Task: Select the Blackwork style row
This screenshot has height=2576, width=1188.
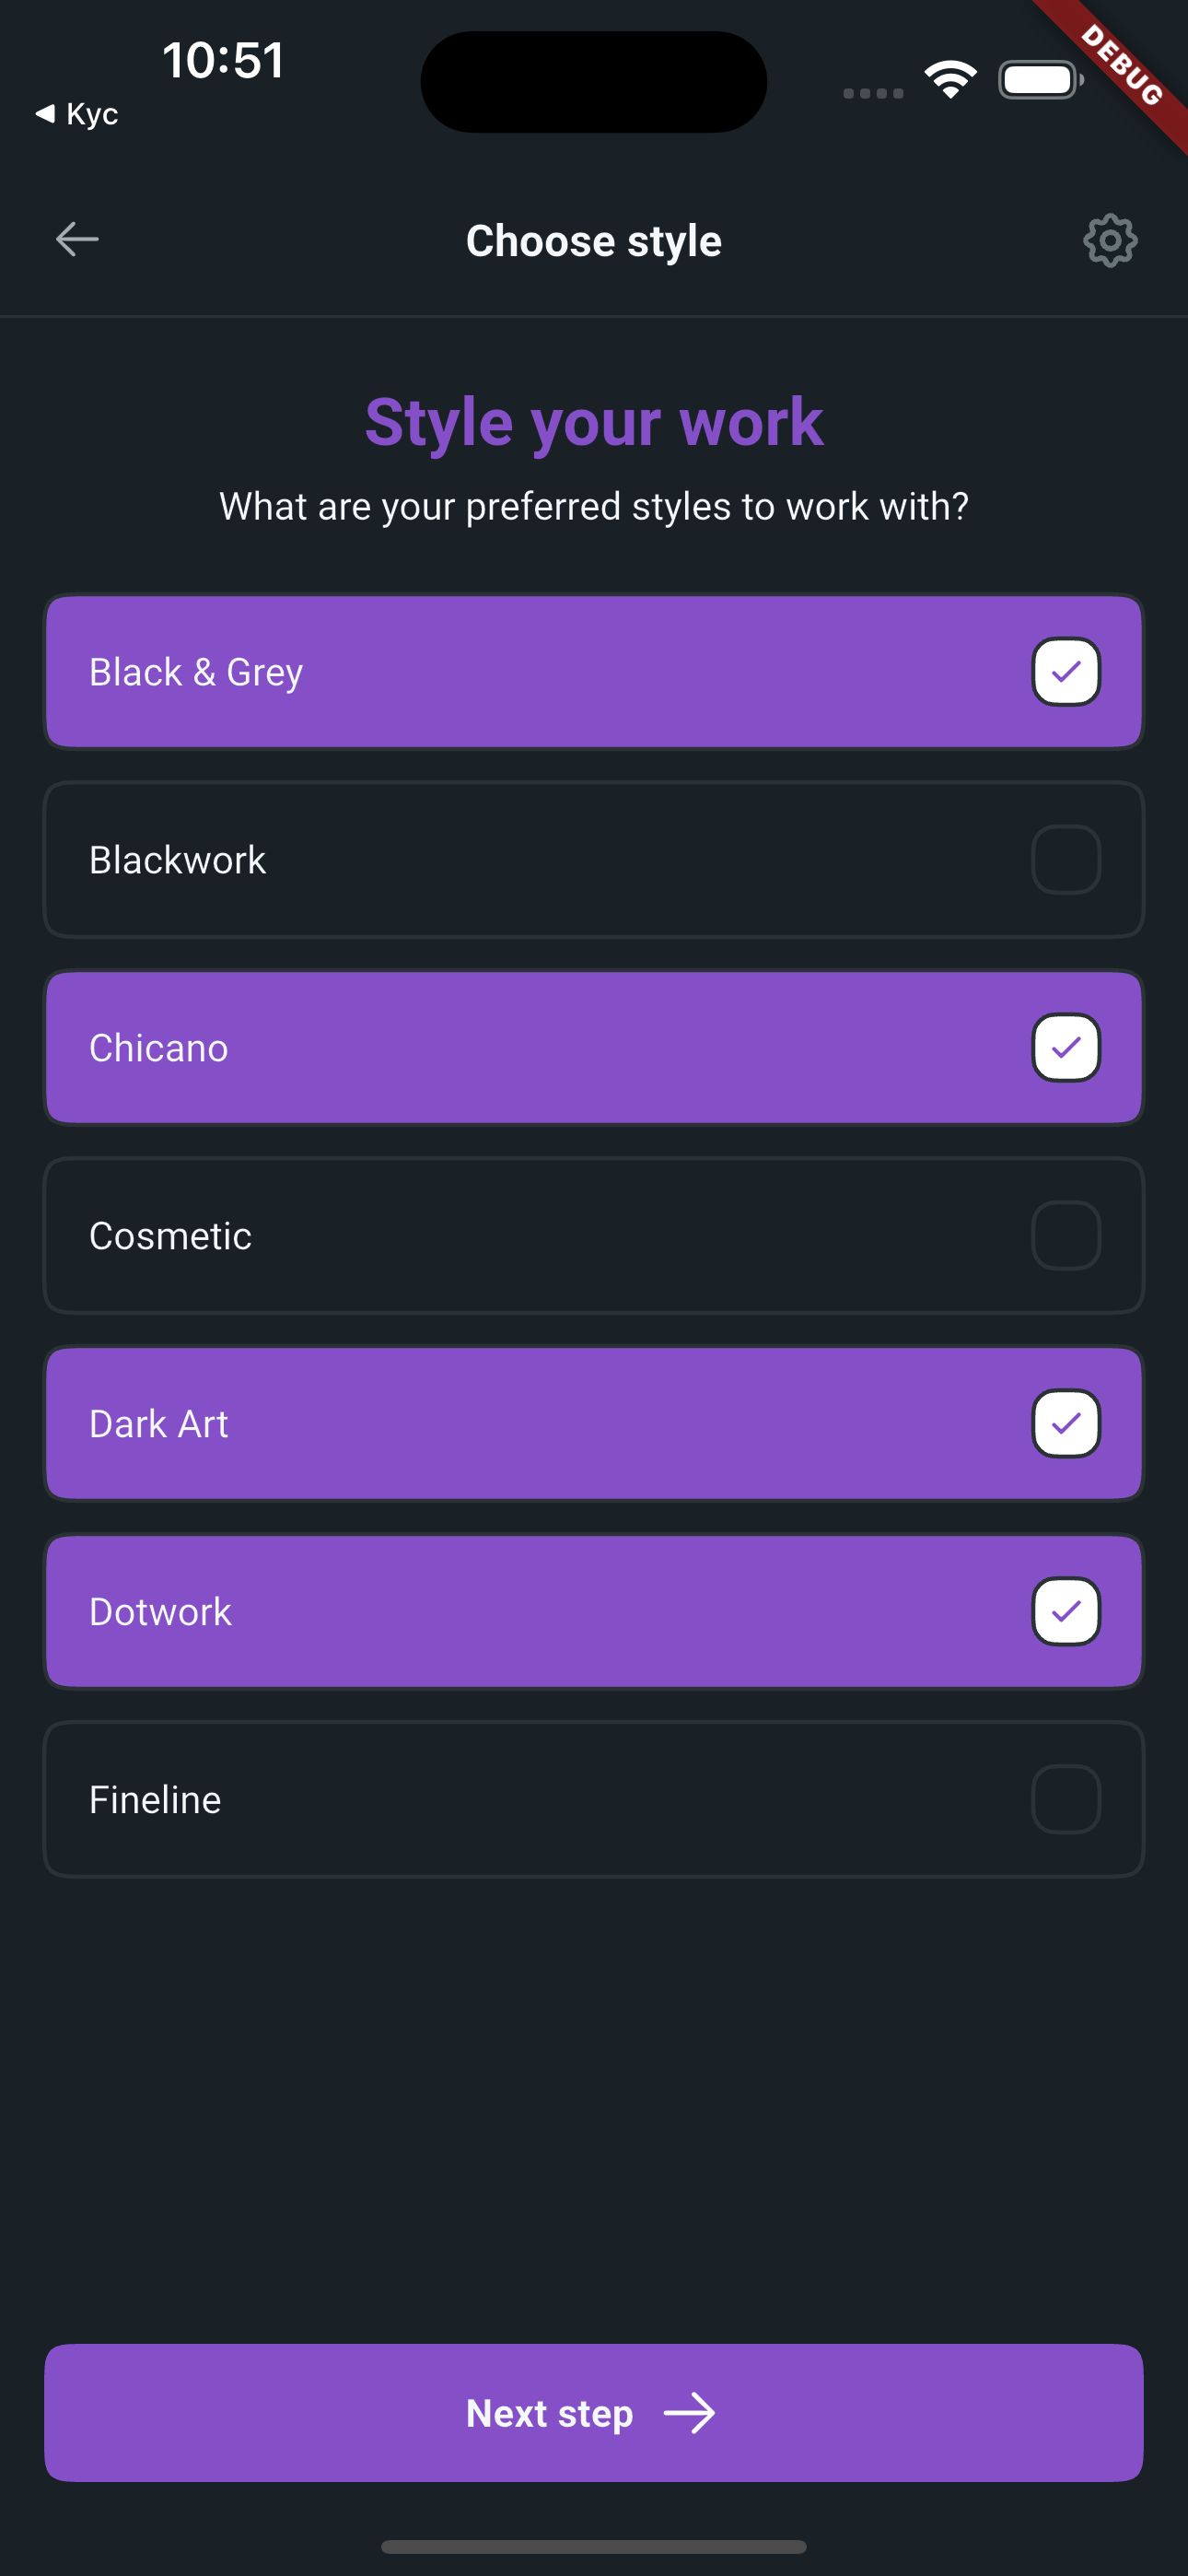Action: 594,859
